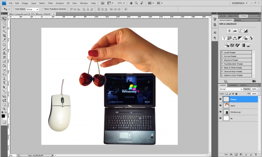Add a Vibrance adjustment

coord(224,38)
